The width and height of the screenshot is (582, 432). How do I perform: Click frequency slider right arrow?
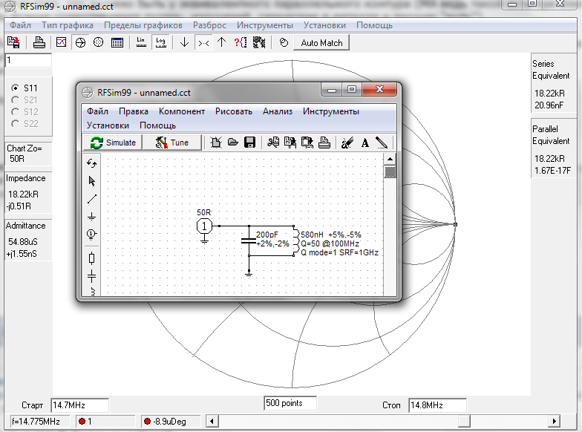(x=554, y=422)
